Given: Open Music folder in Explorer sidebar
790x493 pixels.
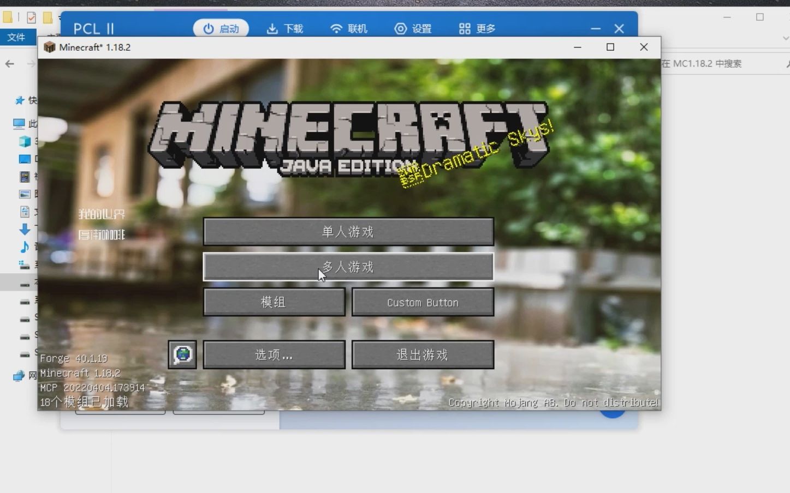Looking at the screenshot, I should click(25, 247).
